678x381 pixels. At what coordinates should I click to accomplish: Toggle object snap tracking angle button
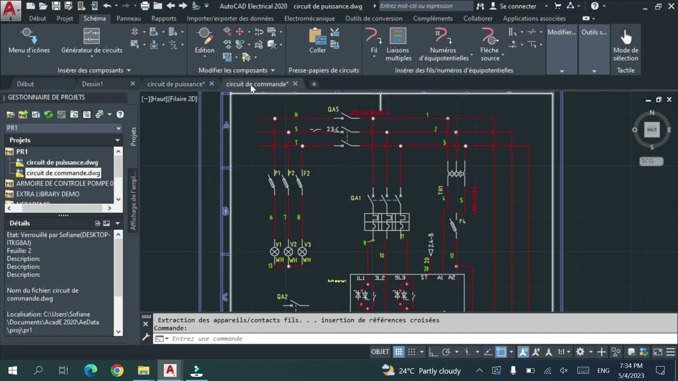click(x=488, y=352)
